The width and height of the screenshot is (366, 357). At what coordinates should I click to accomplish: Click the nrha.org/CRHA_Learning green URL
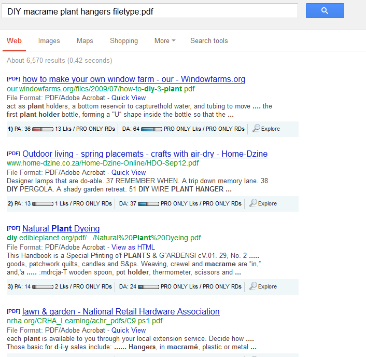click(85, 321)
